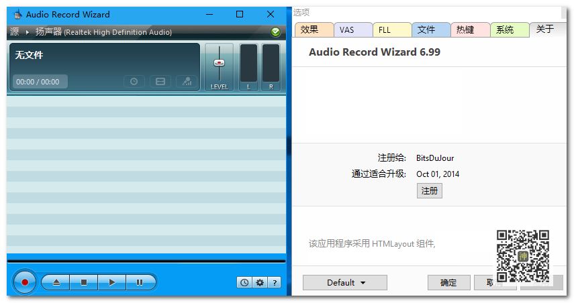Confirm with the 确定 button

449,282
